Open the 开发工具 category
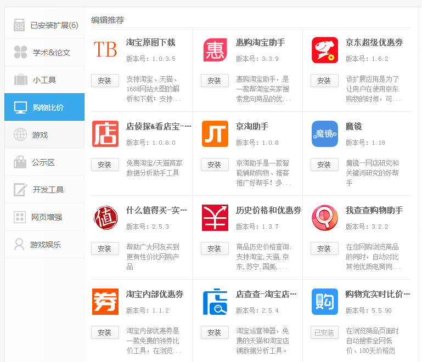422x362 pixels. [44, 190]
